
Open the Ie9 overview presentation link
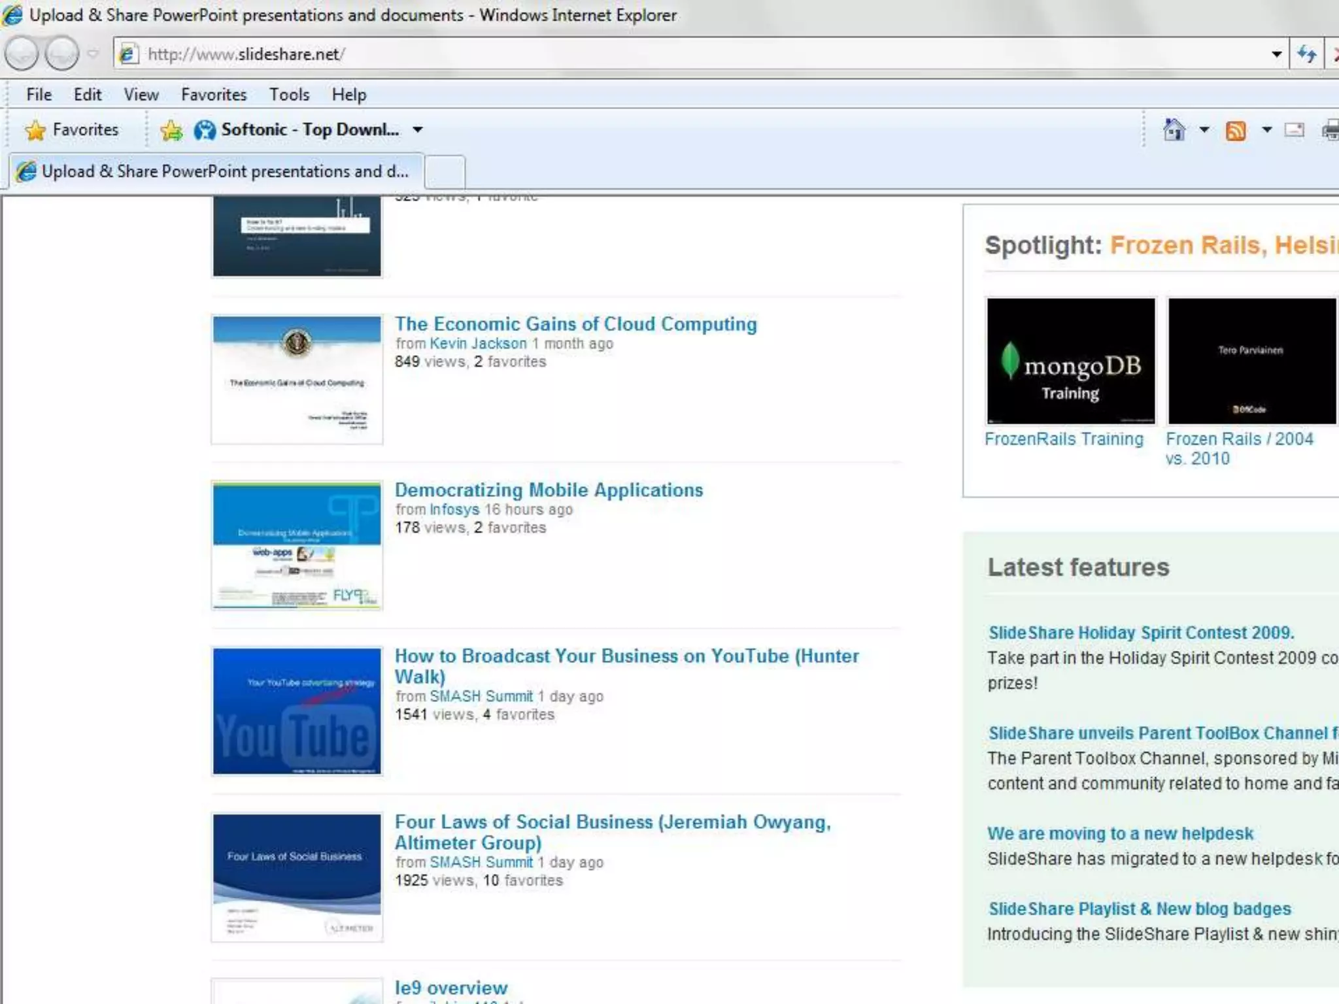point(450,988)
